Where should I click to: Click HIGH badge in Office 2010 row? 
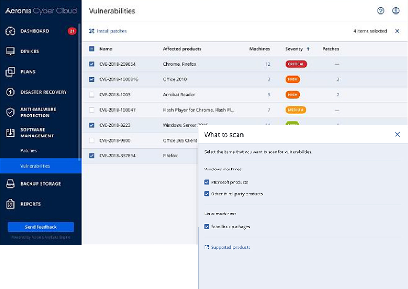293,79
